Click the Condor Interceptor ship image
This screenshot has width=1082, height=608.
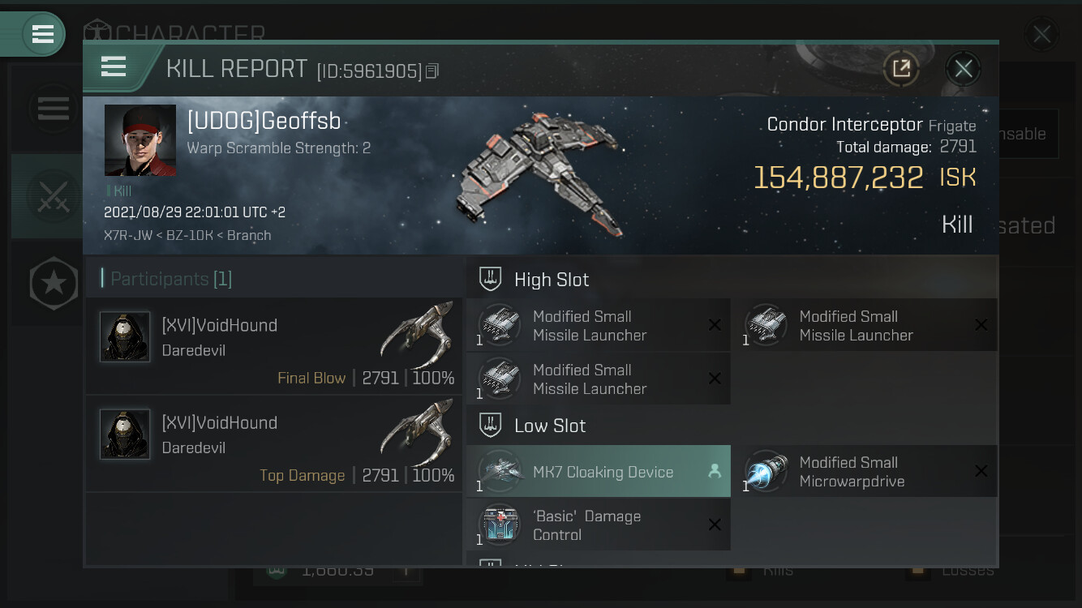(x=539, y=174)
